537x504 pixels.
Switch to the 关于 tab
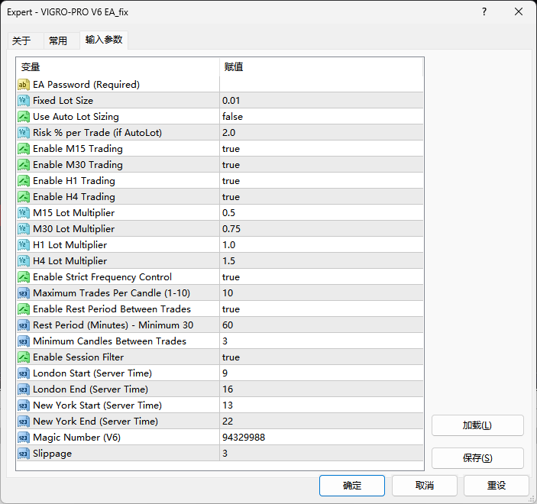tap(21, 40)
